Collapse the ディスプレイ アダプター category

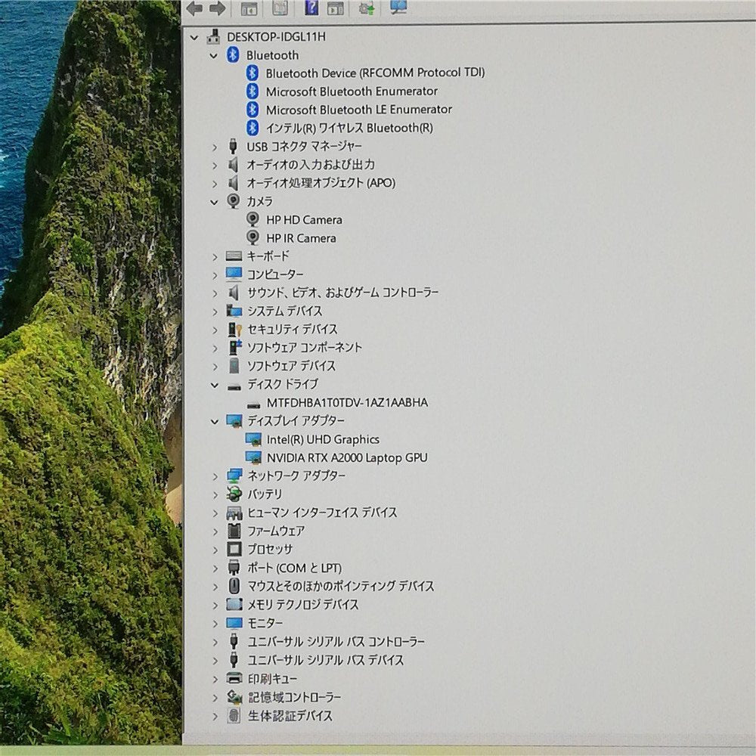pyautogui.click(x=215, y=420)
